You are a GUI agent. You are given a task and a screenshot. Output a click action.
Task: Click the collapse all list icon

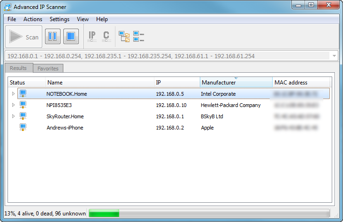138,36
